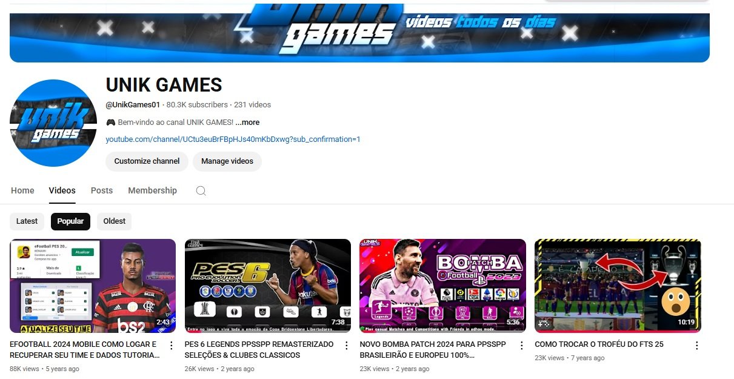Click the 10:19 duration badge
Image resolution: width=734 pixels, height=379 pixels.
(686, 323)
